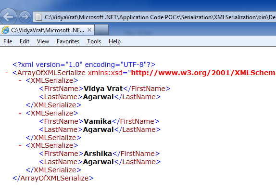Viewport: 276px width, 194px height.
Task: Click Agarwal under Arshika
Action: (x=98, y=162)
